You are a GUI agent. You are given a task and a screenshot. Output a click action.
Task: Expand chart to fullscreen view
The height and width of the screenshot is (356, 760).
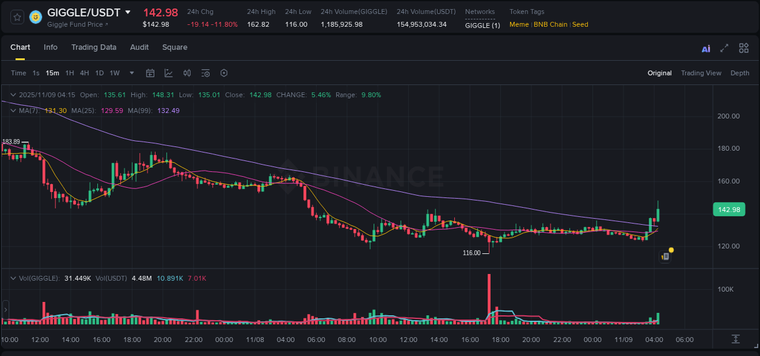coord(725,47)
